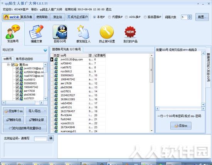Click the batch QQ horizontal scrollbar track

coord(180,109)
